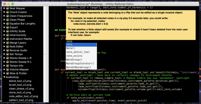Expand the Export script folder
The width and height of the screenshot is (201, 104).
point(4,27)
